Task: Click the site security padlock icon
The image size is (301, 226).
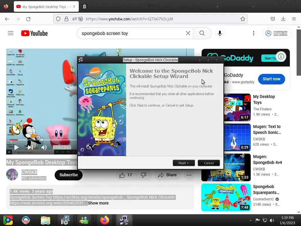Action: tap(66, 19)
